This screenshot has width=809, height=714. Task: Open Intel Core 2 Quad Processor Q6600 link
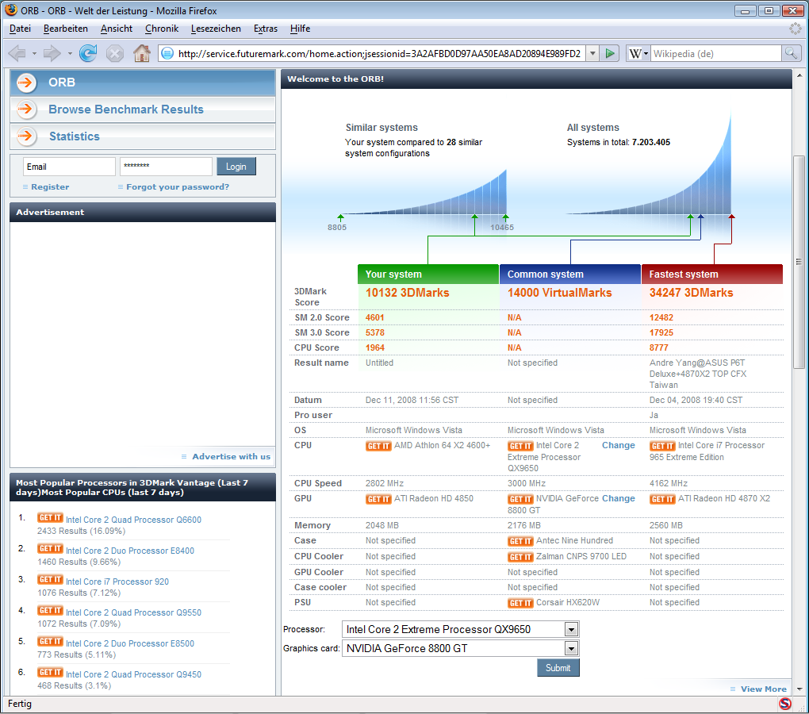133,520
